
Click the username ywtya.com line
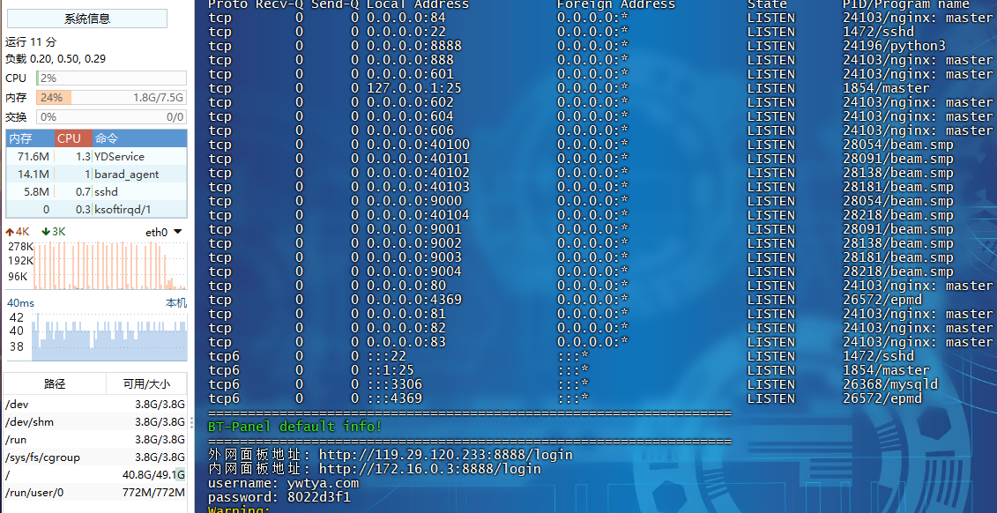point(284,483)
